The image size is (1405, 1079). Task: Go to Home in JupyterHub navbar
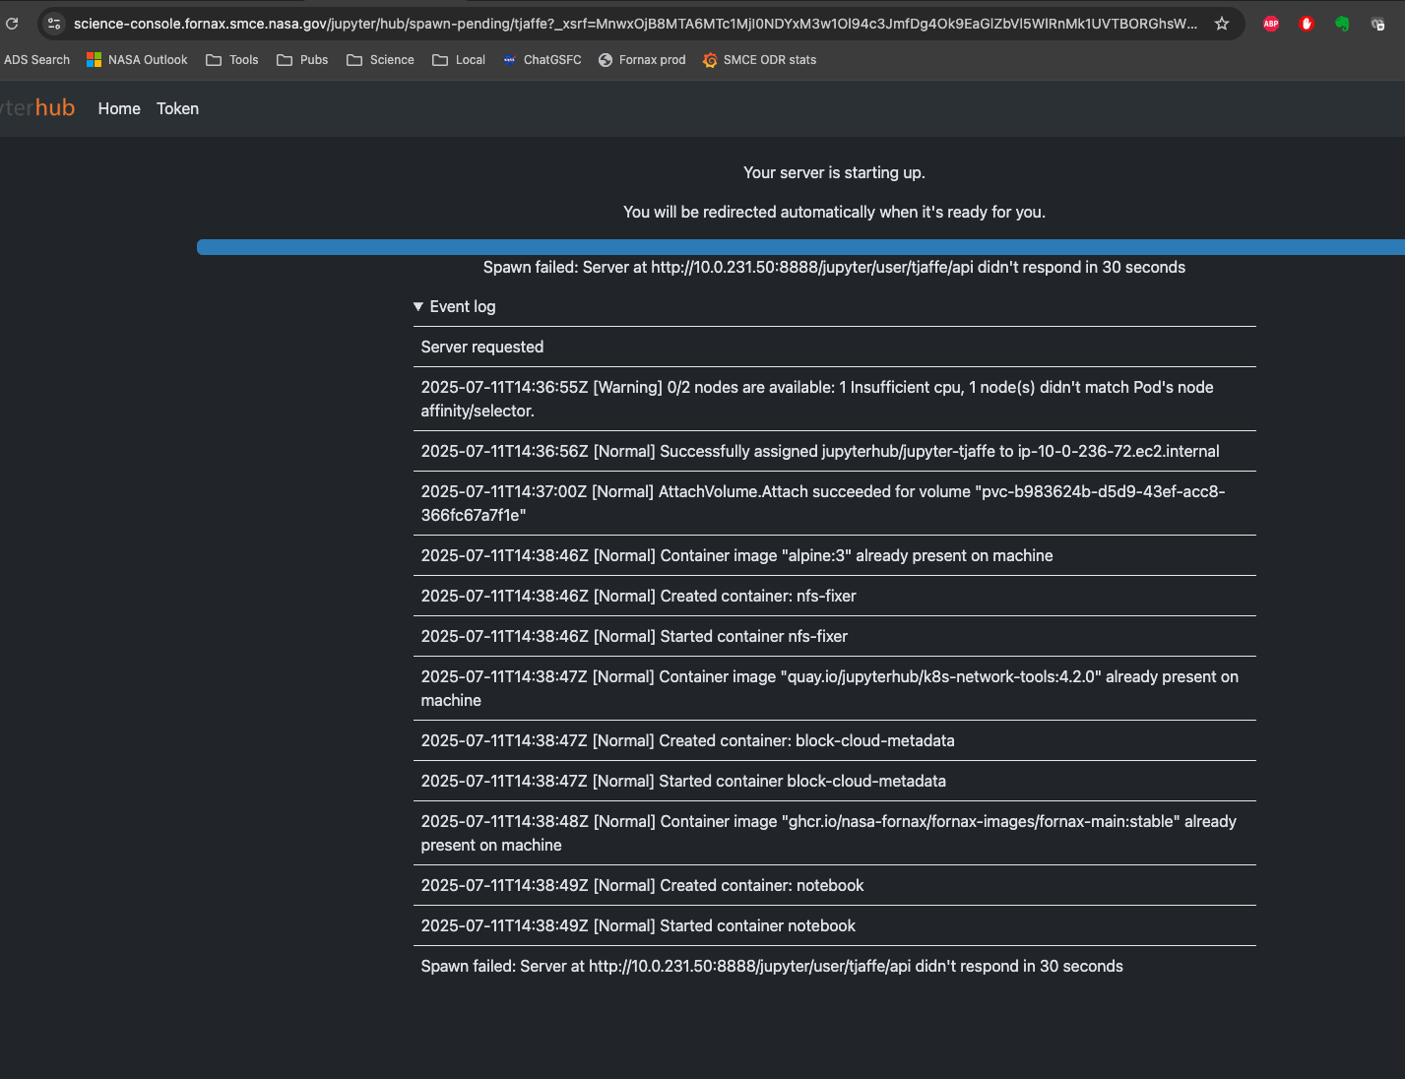119,109
